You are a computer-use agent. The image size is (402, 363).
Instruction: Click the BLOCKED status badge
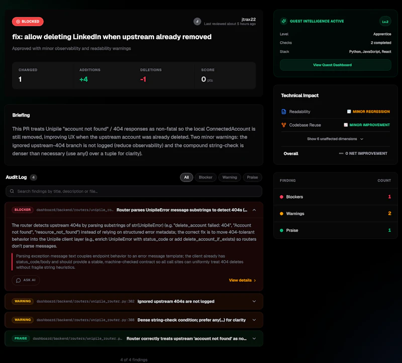(x=28, y=22)
